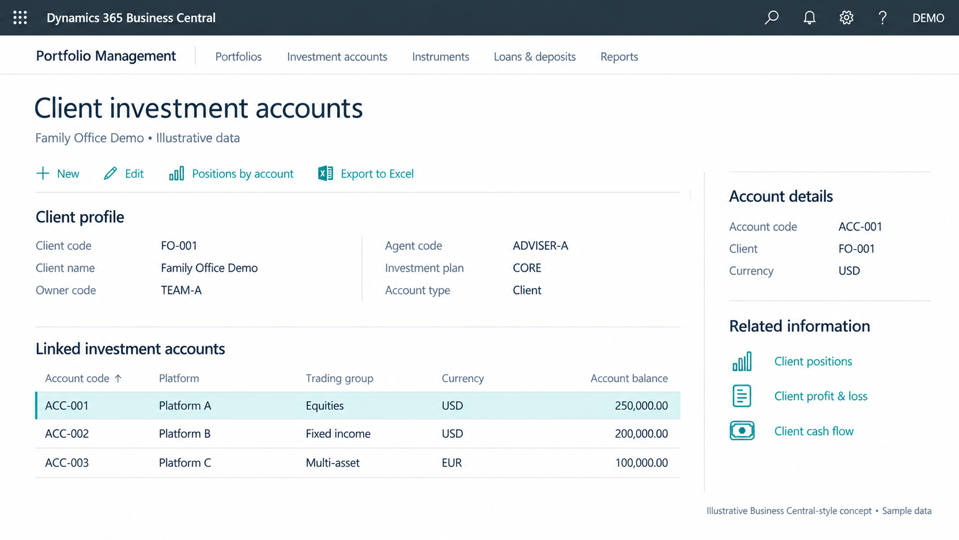
Task: Open the settings gear
Action: click(847, 18)
